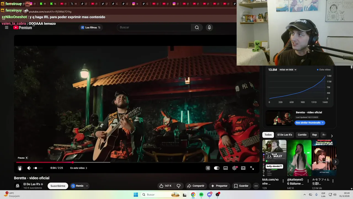
Task: Focus the 'Buscar' YouTube search field
Action: [x=154, y=27]
